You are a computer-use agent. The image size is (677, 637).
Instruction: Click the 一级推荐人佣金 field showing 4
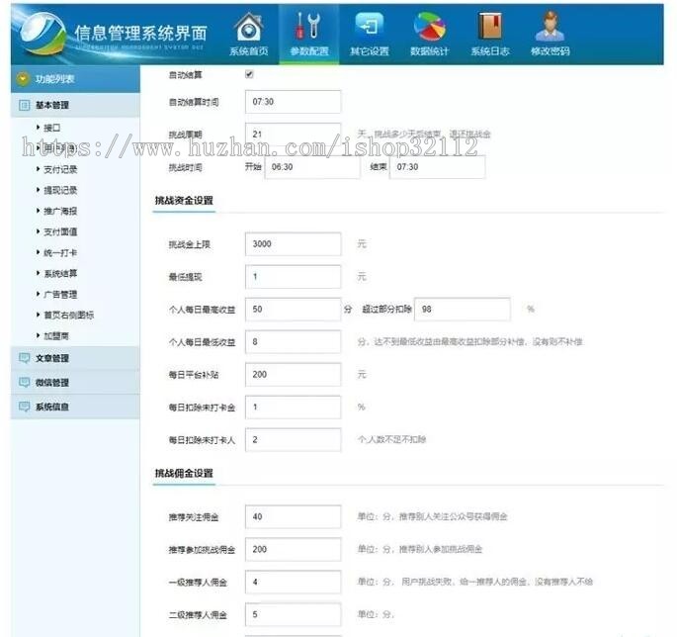293,583
